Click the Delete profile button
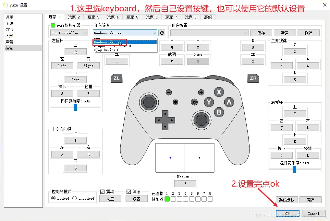330x221 pixels. [309, 33]
